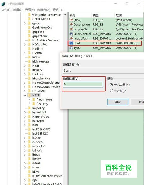Image resolution: width=144 pixels, height=185 pixels.
Task: Select the HyperVideo key
Action: click(x=41, y=117)
